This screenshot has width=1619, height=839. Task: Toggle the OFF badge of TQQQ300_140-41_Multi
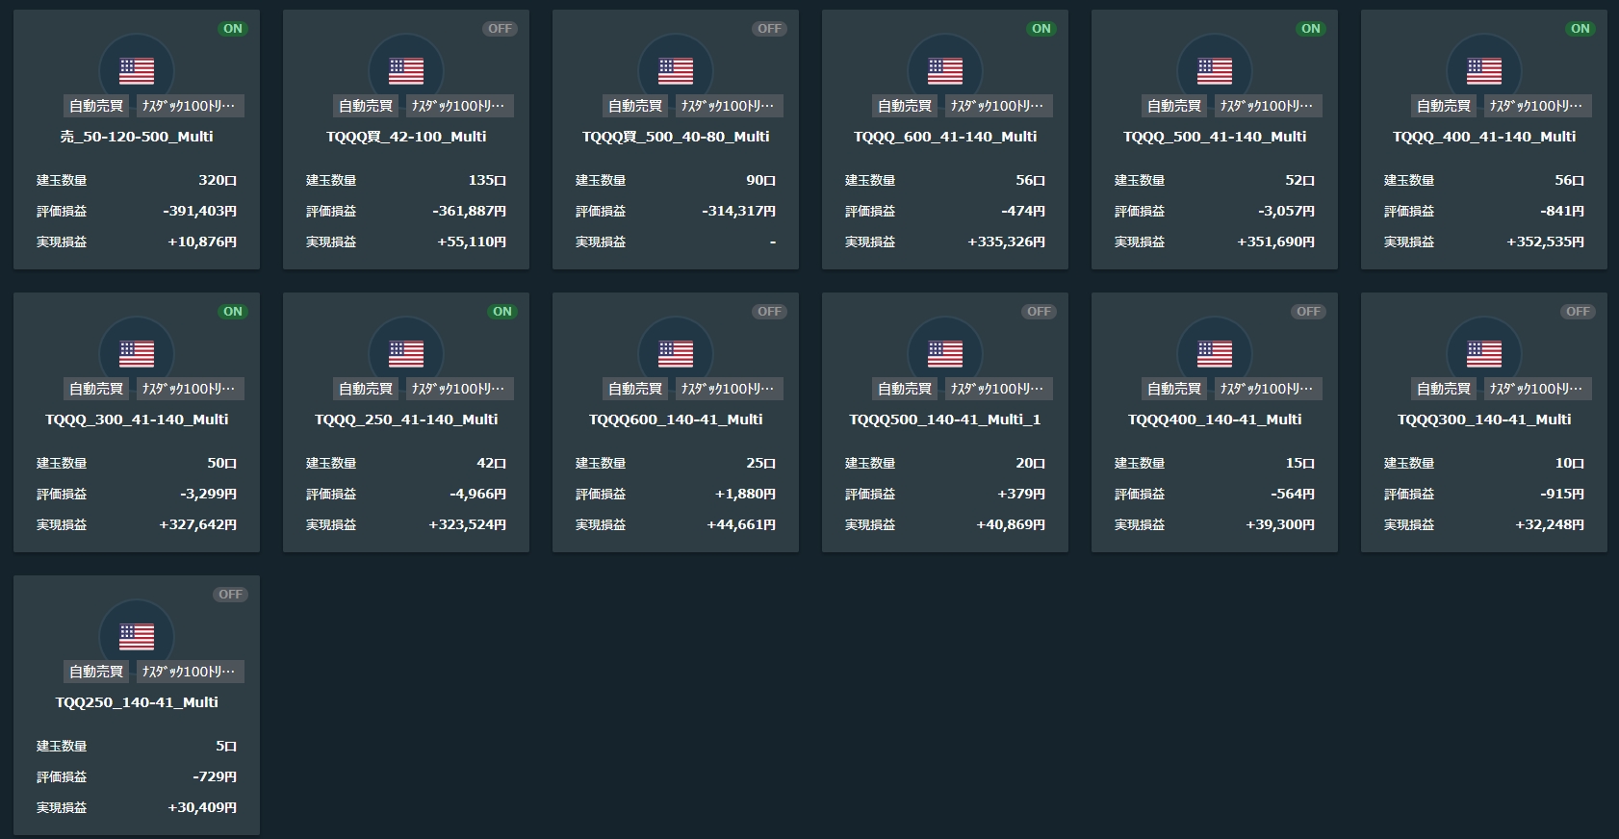click(x=1578, y=312)
